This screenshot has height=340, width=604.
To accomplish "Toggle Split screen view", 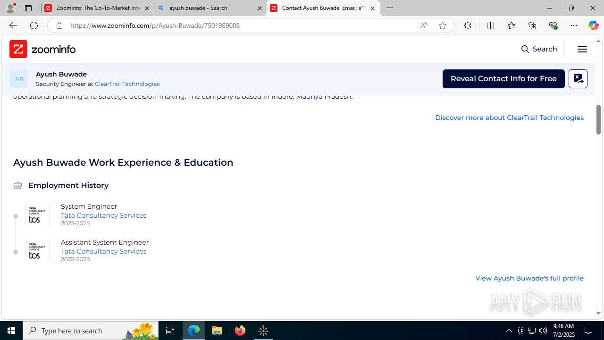I will pos(490,25).
